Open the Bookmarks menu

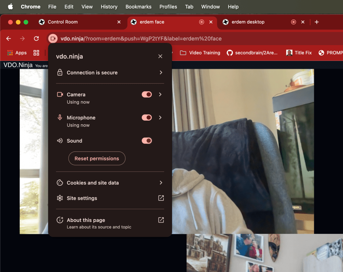click(x=138, y=7)
